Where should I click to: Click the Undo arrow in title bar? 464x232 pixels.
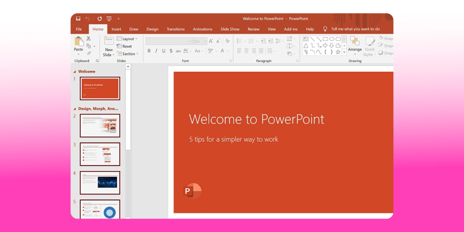87,19
